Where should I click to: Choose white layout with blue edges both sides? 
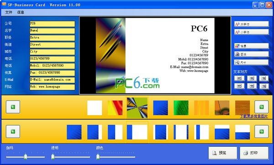(x=181, y=132)
